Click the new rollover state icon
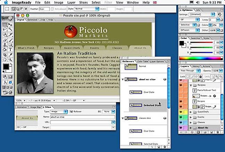The width and height of the screenshot is (225, 152). pyautogui.click(x=159, y=147)
